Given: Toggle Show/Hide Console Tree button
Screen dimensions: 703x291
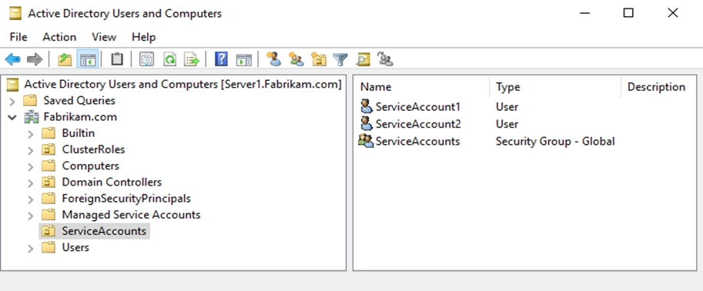Looking at the screenshot, I should click(x=88, y=59).
